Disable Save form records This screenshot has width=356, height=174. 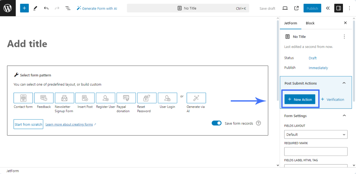(x=217, y=123)
